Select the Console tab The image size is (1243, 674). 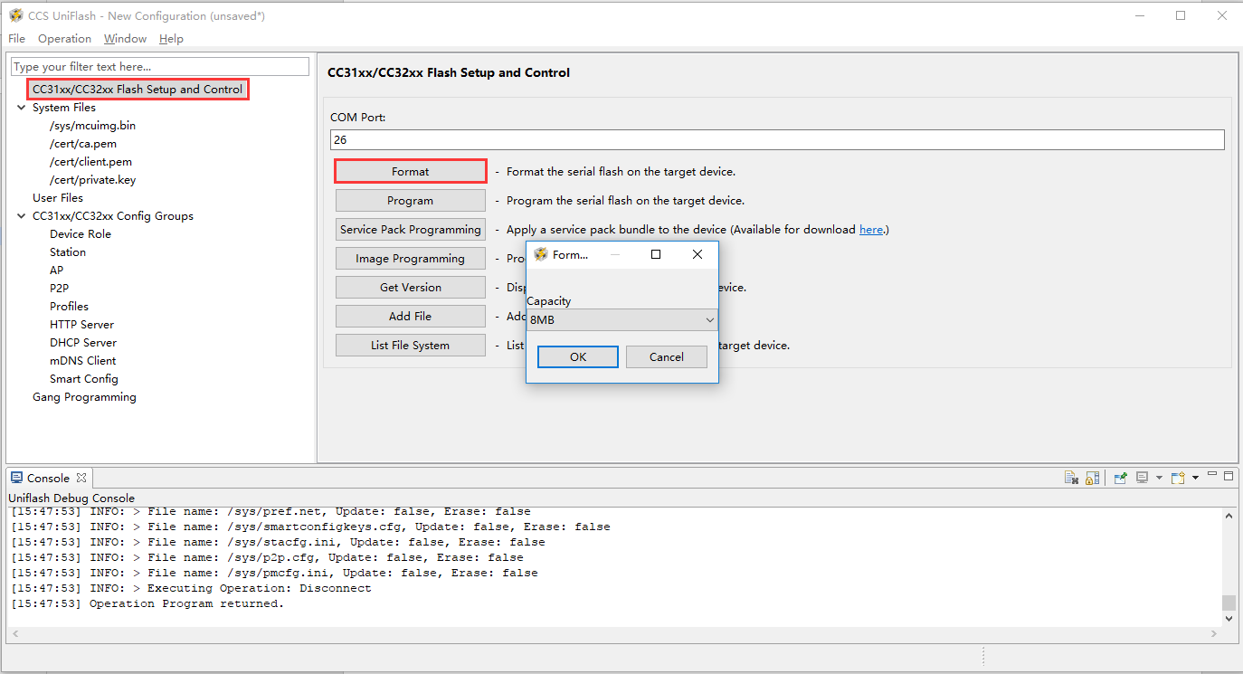click(49, 478)
